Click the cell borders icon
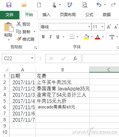 coord(72,37)
